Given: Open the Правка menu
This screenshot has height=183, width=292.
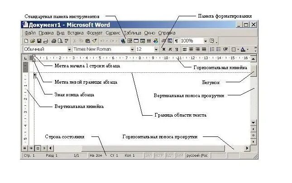Looking at the screenshot, I should coord(46,33).
